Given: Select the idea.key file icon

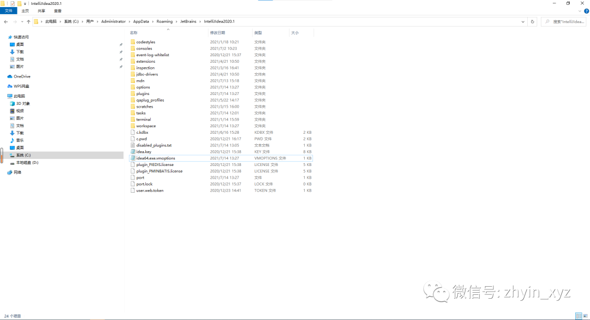Looking at the screenshot, I should (132, 152).
